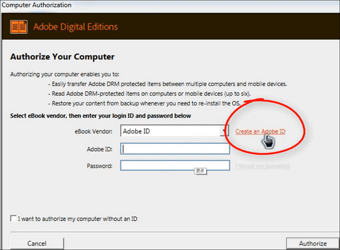Click the Authorize Your Computer heading
Image resolution: width=340 pixels, height=250 pixels.
click(62, 57)
